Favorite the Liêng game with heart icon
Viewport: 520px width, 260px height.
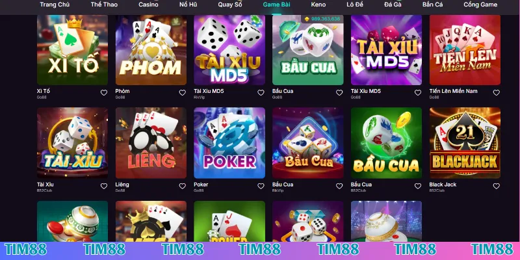point(183,187)
